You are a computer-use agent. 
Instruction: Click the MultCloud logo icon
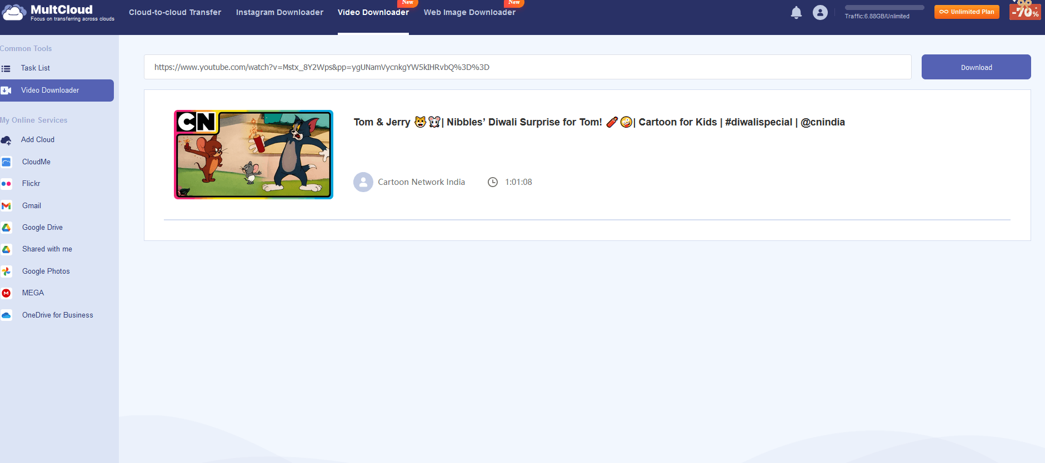tap(14, 12)
